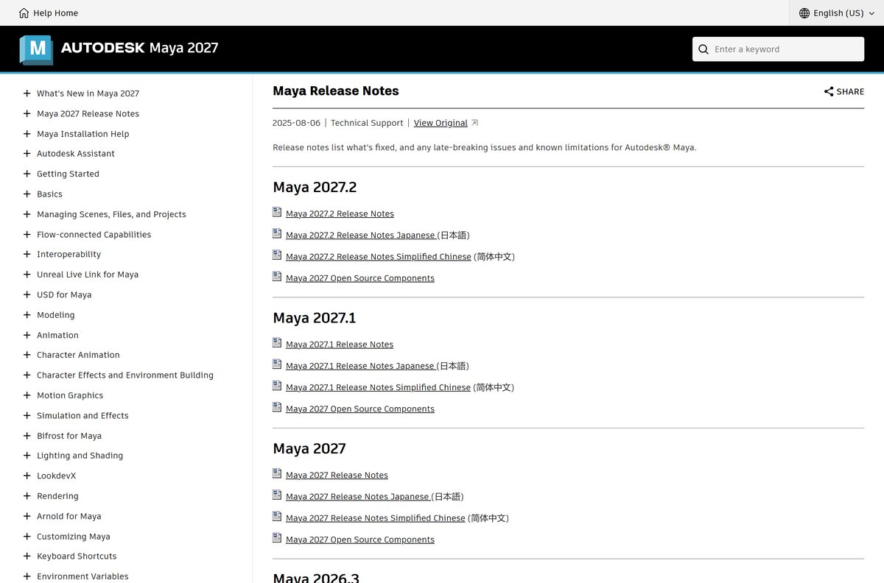Go to Help Home
Image resolution: width=884 pixels, height=583 pixels.
[48, 13]
